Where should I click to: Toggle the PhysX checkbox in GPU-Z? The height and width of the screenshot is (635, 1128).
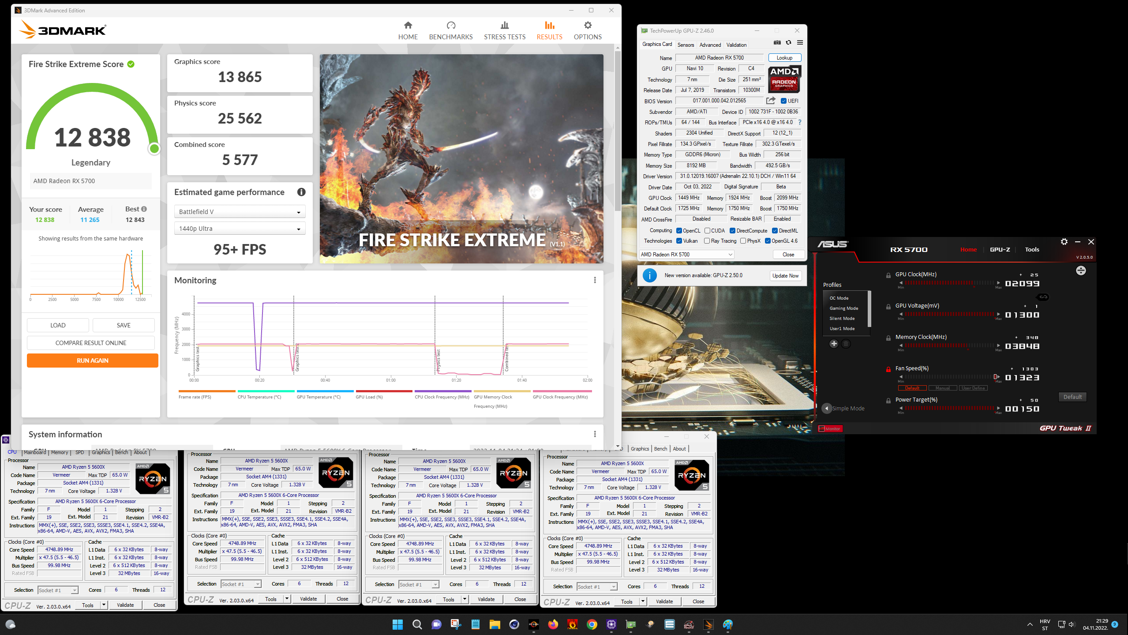coord(743,241)
